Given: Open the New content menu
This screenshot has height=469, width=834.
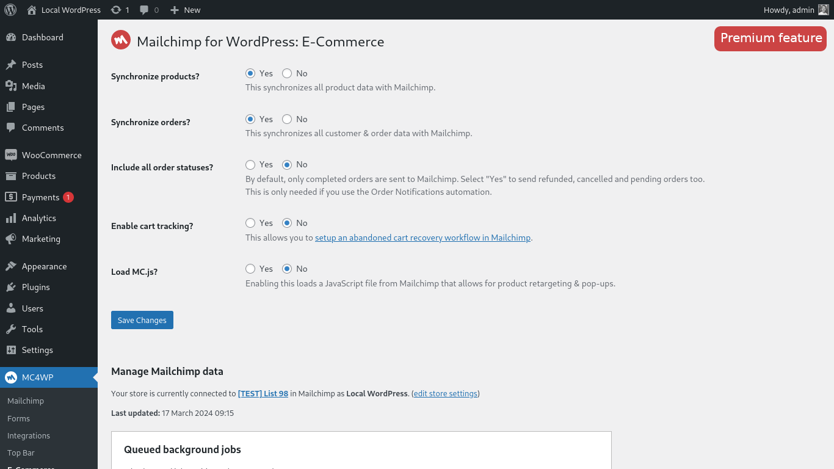Looking at the screenshot, I should [185, 10].
